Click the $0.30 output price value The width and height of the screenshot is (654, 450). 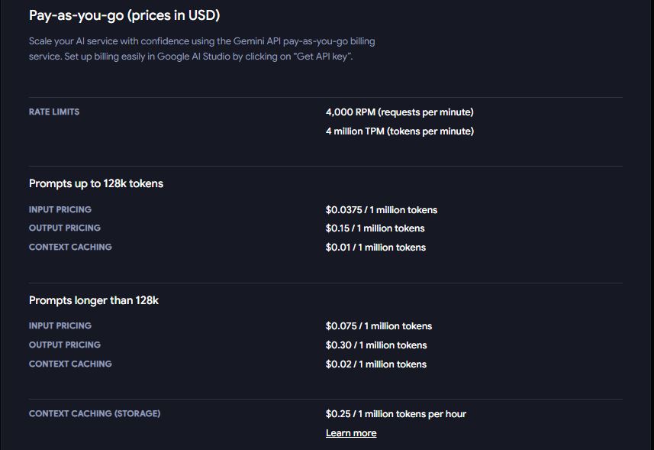coord(375,345)
